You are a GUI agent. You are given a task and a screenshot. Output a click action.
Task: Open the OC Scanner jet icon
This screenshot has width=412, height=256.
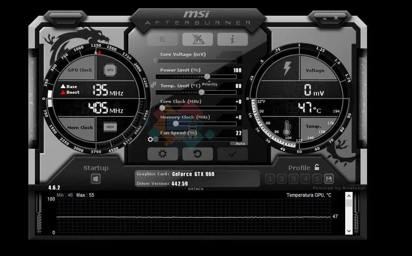coord(198,39)
